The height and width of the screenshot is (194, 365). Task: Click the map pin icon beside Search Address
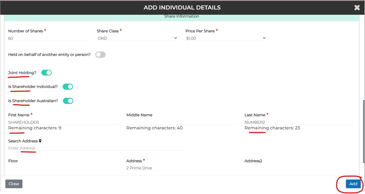(40, 141)
